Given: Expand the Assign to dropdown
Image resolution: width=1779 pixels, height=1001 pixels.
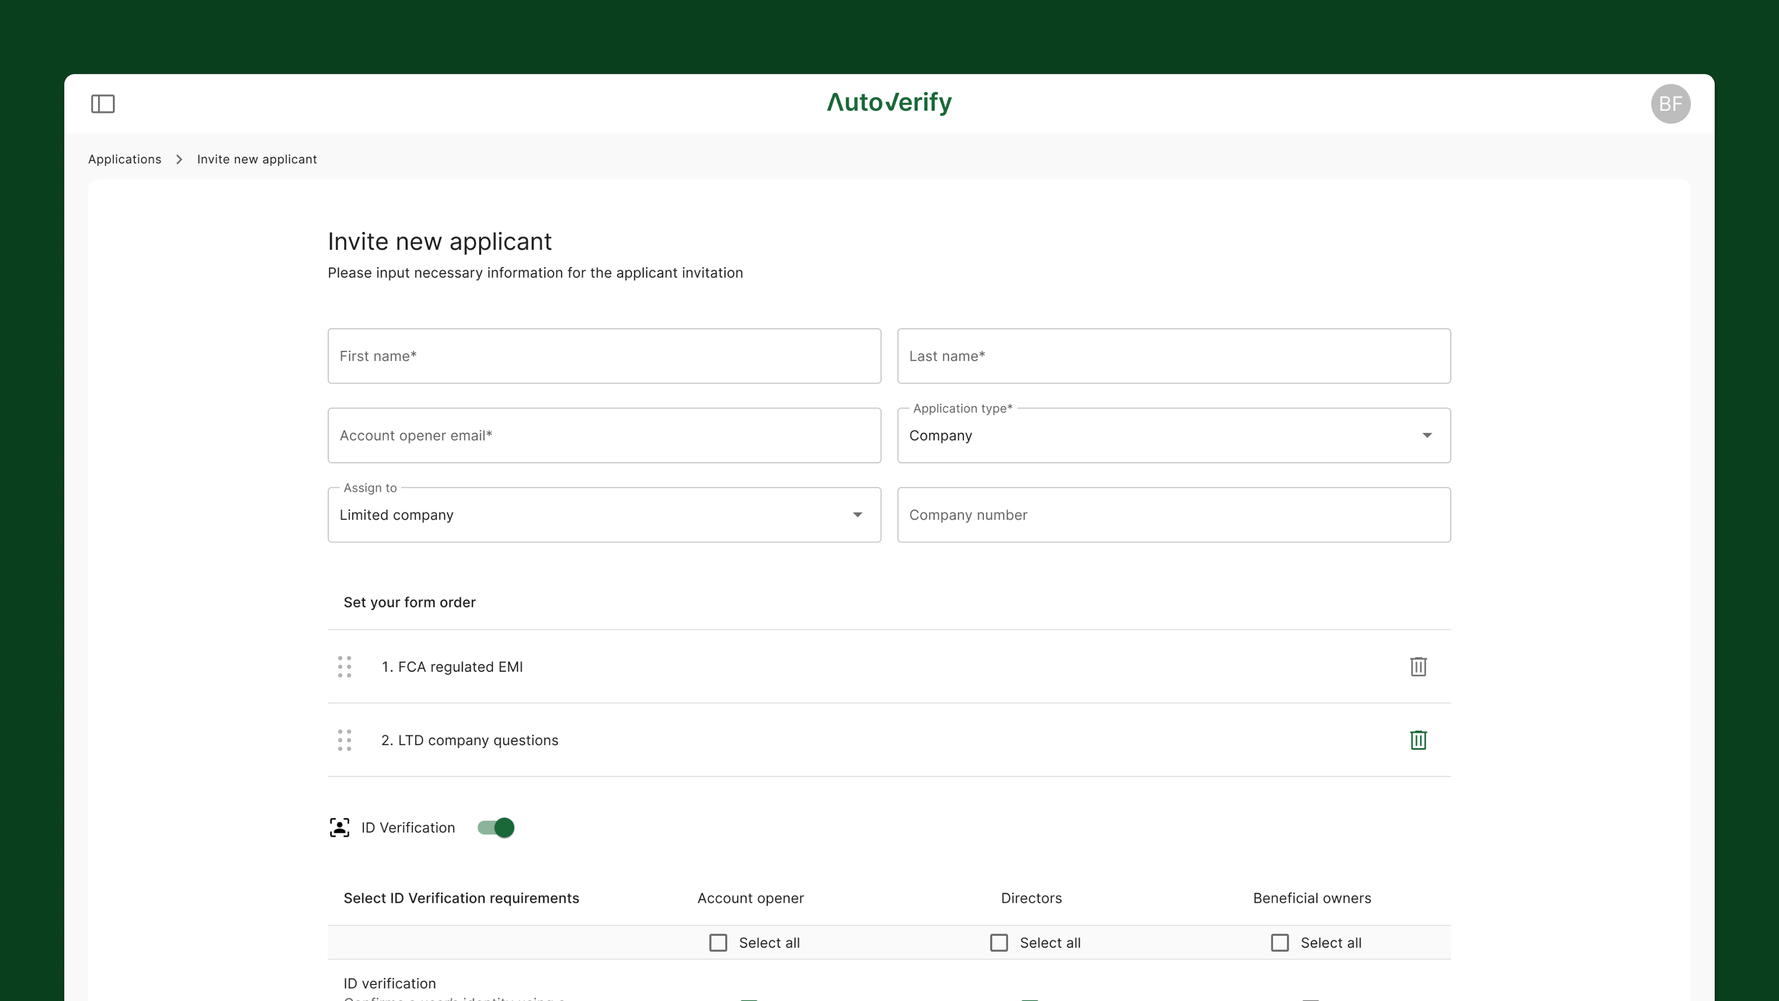Looking at the screenshot, I should click(x=604, y=515).
